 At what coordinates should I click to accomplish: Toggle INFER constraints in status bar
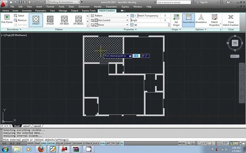pos(30,143)
